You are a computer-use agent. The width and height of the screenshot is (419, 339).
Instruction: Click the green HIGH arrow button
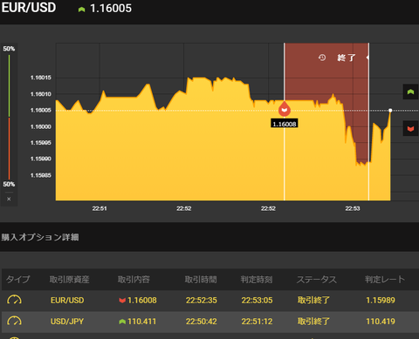click(x=410, y=92)
